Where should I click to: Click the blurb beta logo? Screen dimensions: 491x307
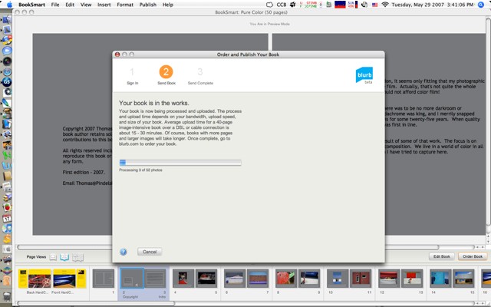coord(364,75)
